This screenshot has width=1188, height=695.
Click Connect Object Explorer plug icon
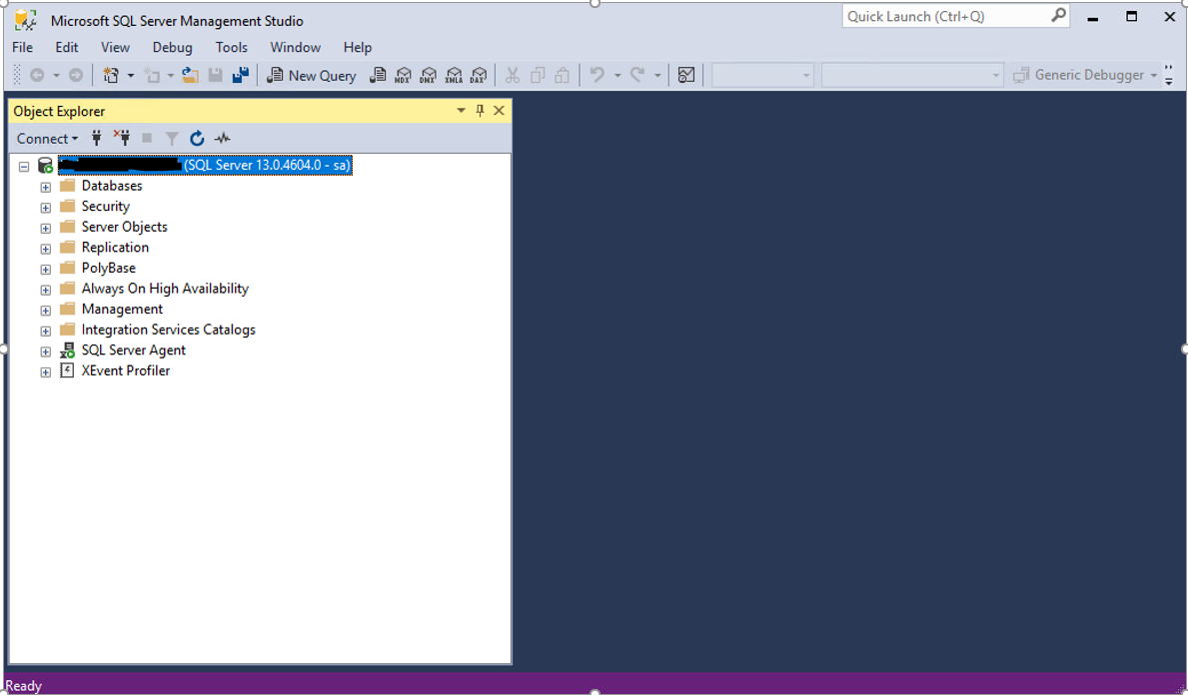[x=96, y=138]
